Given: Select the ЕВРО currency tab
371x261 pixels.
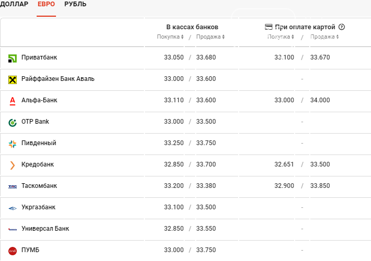Looking at the screenshot, I should (x=46, y=4).
